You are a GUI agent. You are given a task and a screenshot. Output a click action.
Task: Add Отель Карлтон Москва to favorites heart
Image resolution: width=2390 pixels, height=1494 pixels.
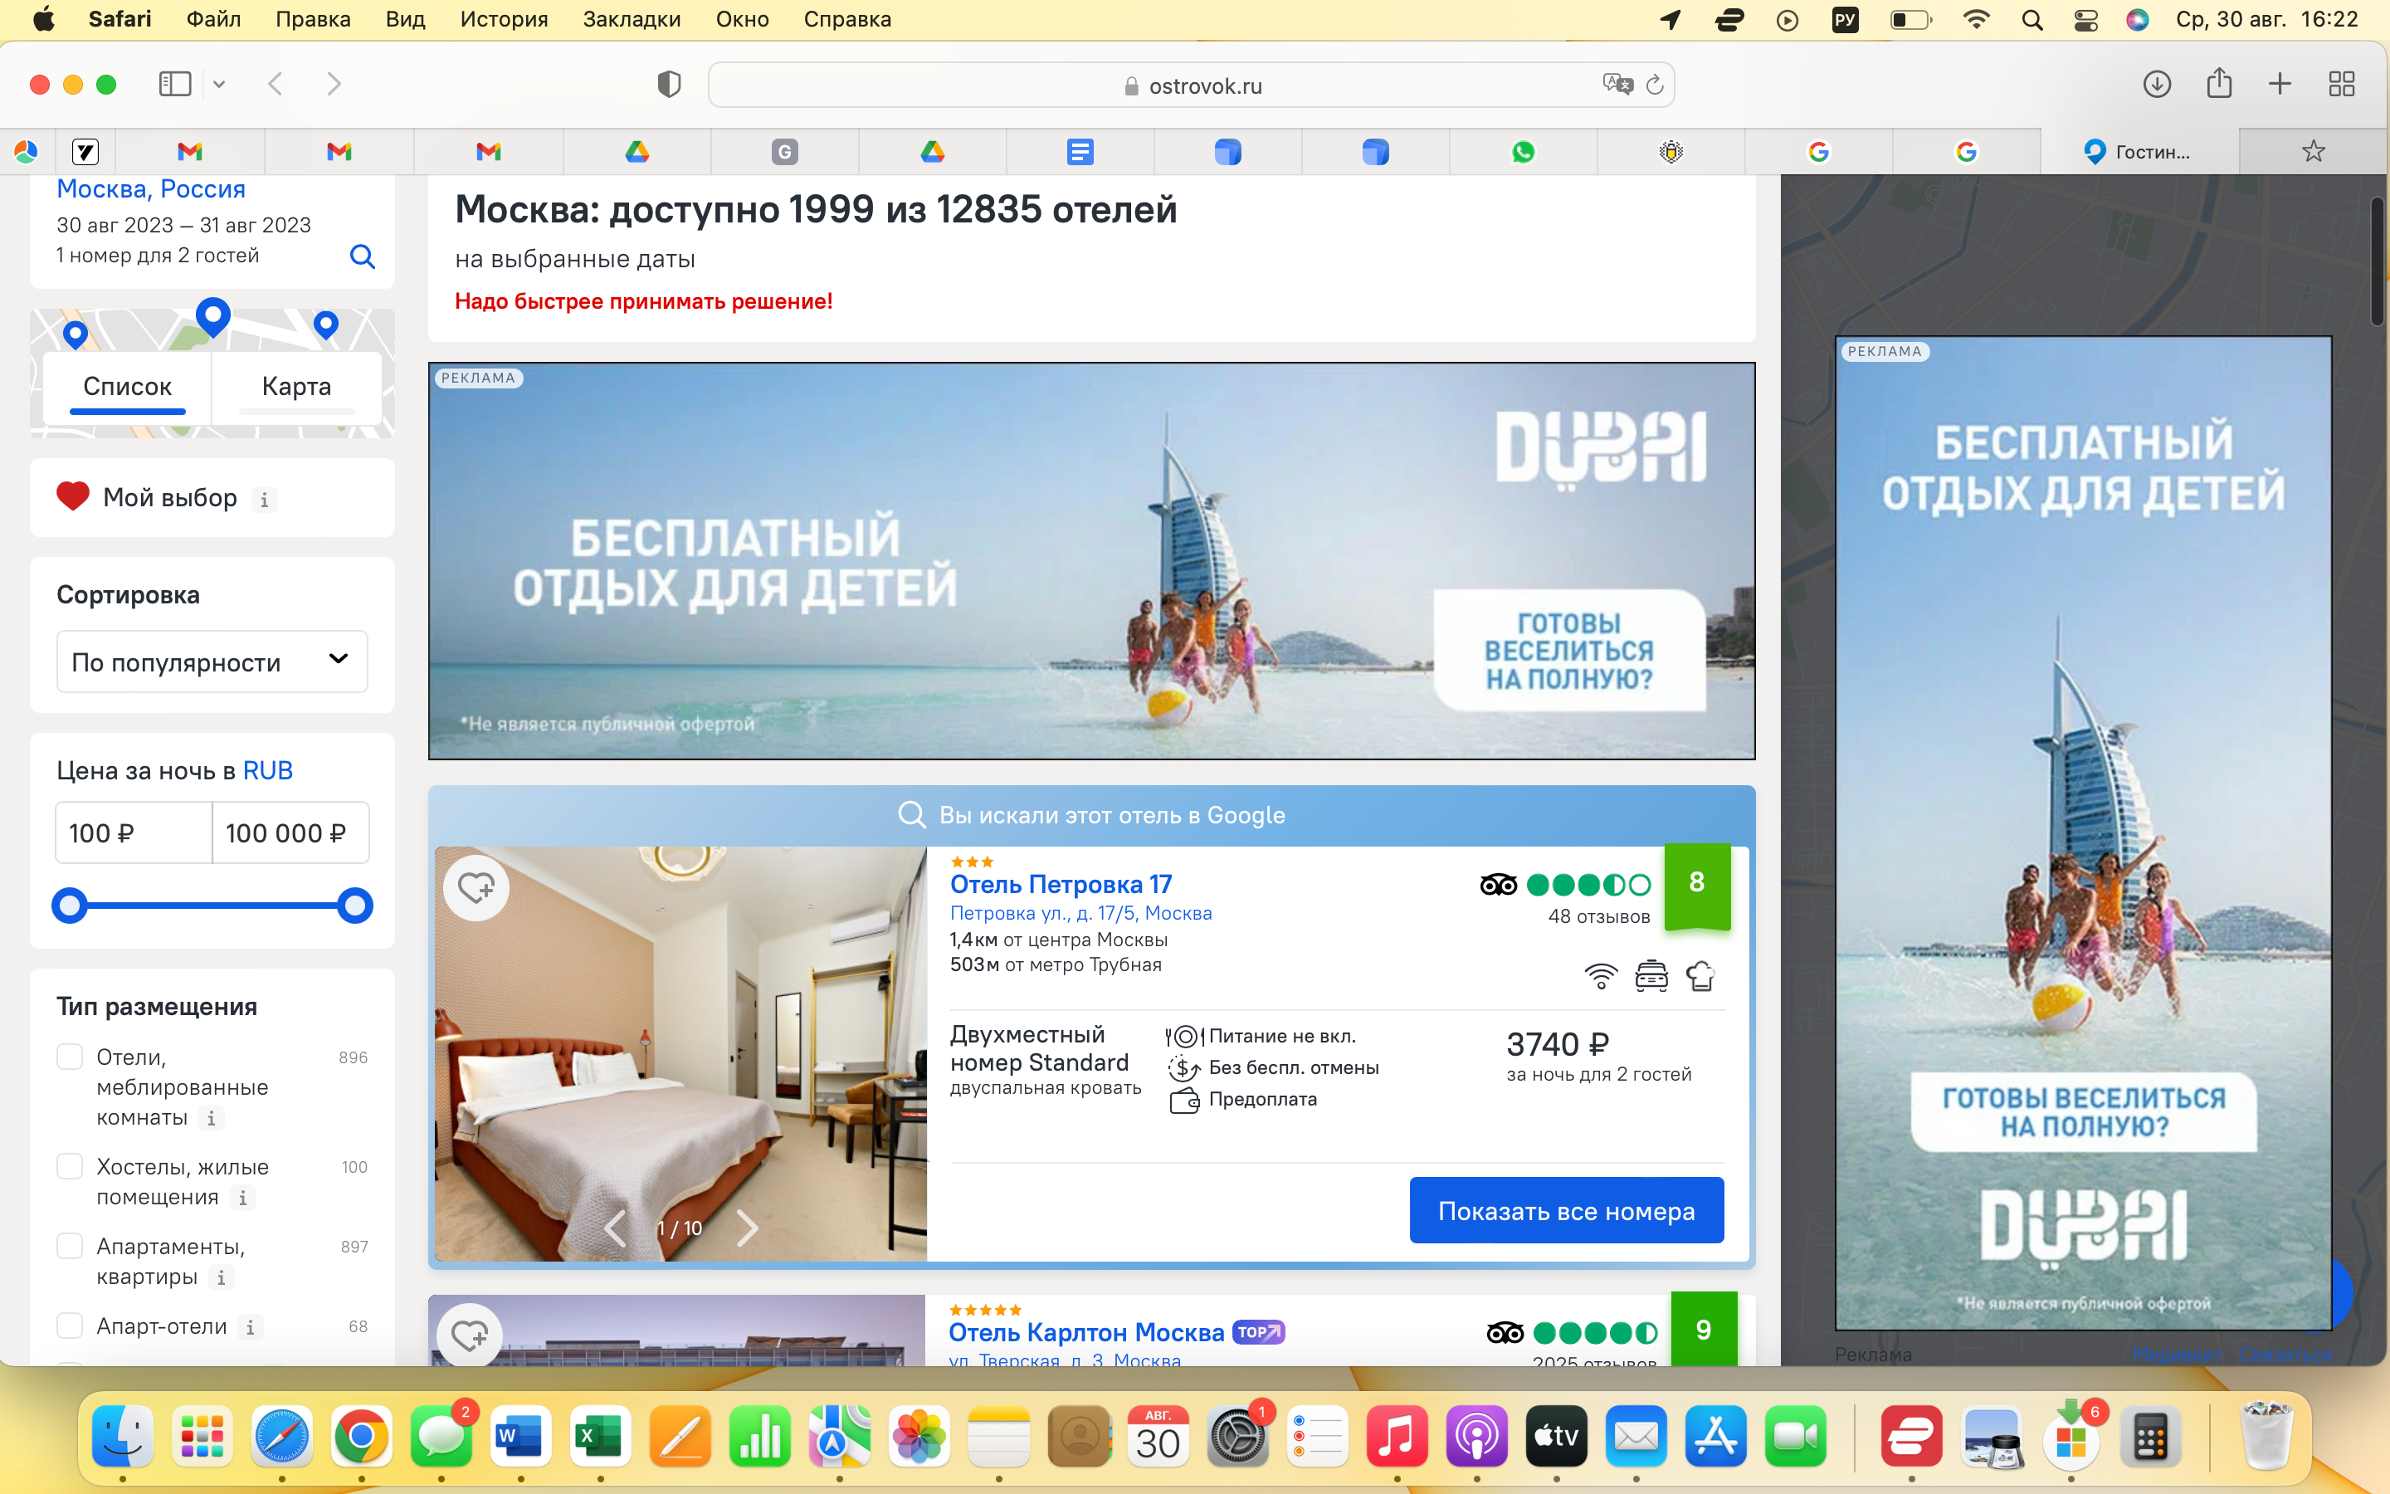[x=469, y=1335]
